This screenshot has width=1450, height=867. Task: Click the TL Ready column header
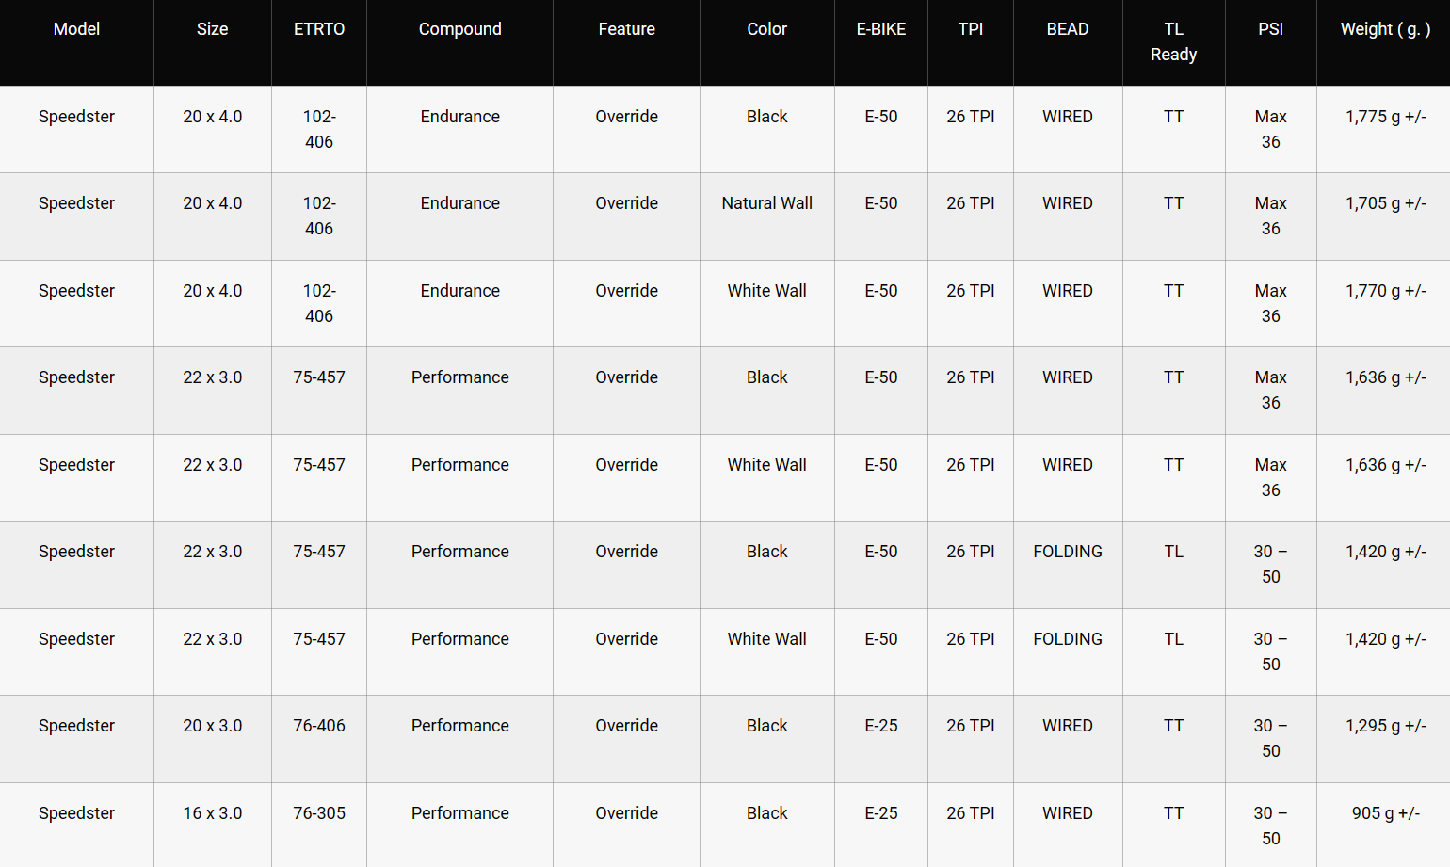[x=1173, y=41]
